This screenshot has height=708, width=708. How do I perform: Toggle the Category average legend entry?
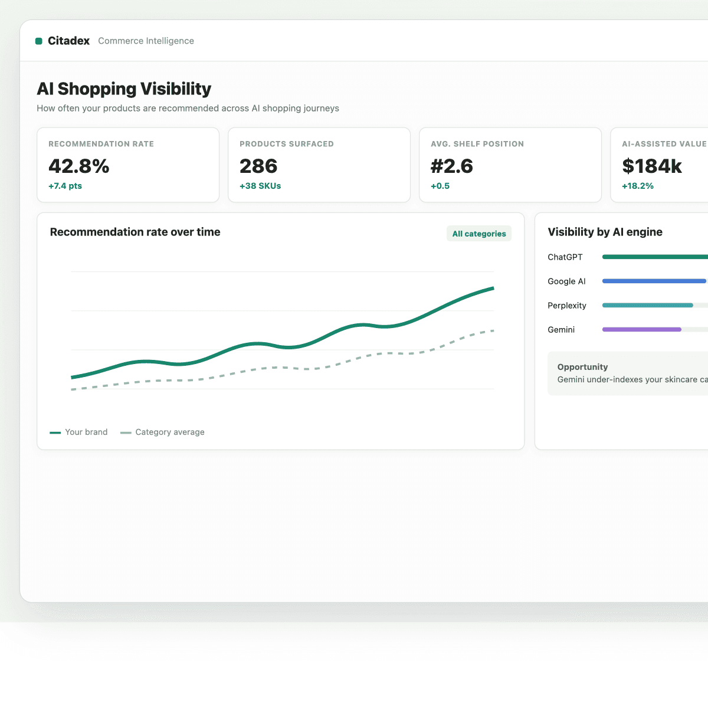[x=162, y=432]
